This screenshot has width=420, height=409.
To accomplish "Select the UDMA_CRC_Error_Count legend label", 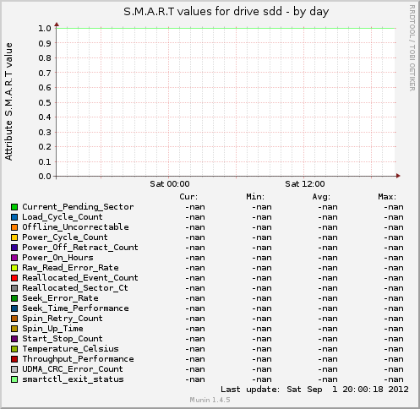I will tap(73, 369).
